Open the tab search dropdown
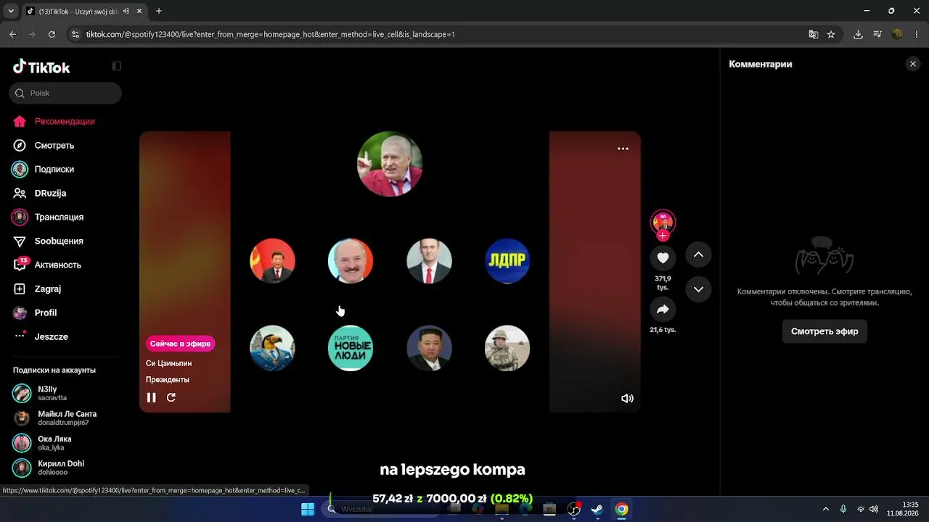The width and height of the screenshot is (929, 522). (10, 11)
